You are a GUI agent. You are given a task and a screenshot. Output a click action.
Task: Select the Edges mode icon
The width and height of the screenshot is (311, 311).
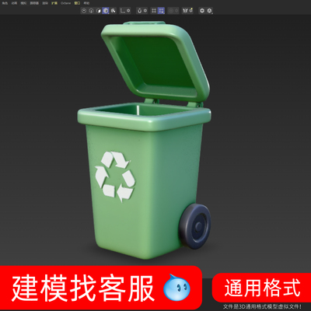pyautogui.click(x=91, y=11)
